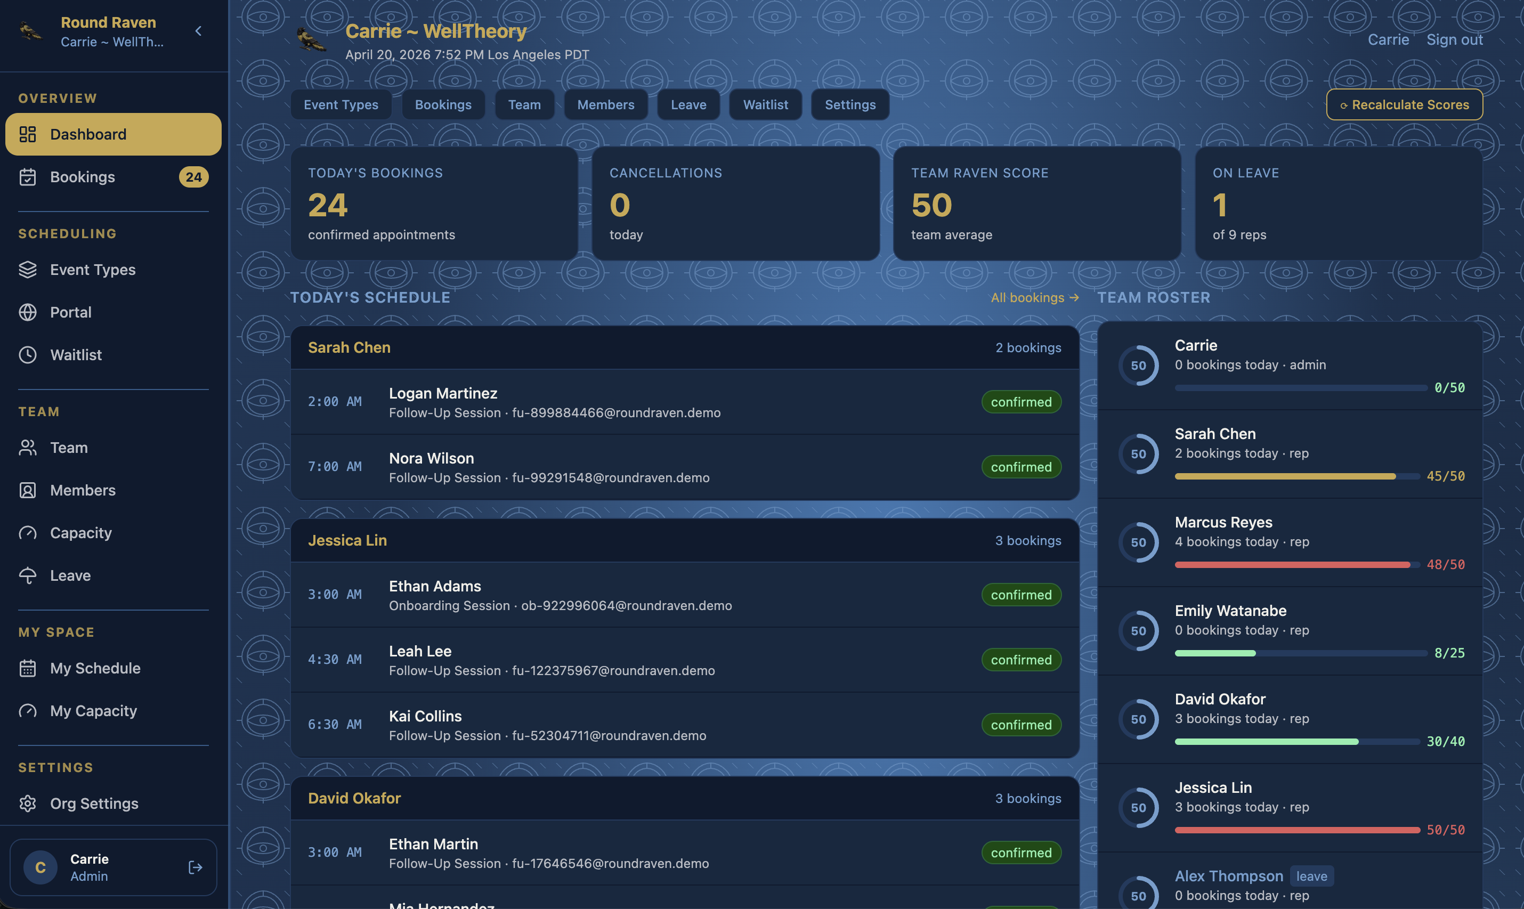Click the Waitlist clock icon

28,355
